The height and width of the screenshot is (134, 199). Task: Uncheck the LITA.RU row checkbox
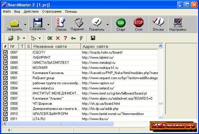(5, 119)
